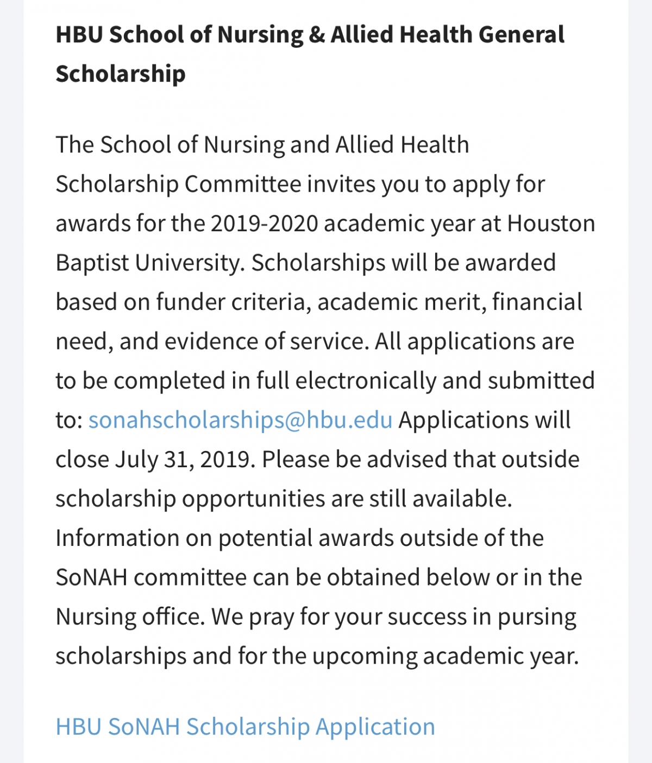Click the word Scholarship in the bold heading
The width and height of the screenshot is (652, 763).
tap(121, 74)
